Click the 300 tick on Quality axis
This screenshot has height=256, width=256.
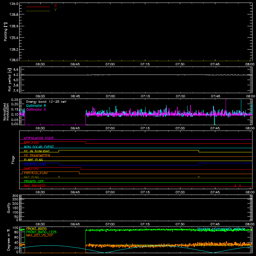click(x=15, y=196)
